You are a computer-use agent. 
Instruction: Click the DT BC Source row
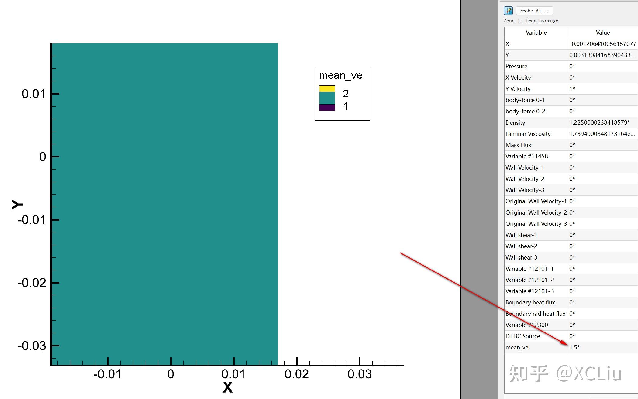pos(522,336)
